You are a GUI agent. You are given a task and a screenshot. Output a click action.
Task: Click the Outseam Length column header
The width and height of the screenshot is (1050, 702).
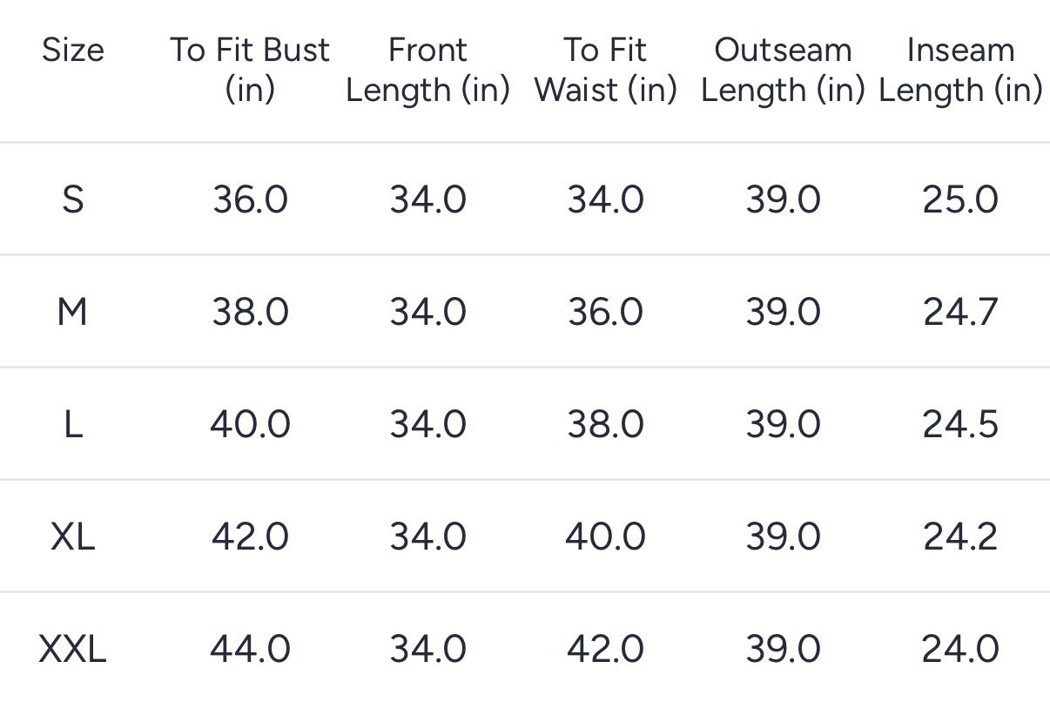tap(783, 70)
